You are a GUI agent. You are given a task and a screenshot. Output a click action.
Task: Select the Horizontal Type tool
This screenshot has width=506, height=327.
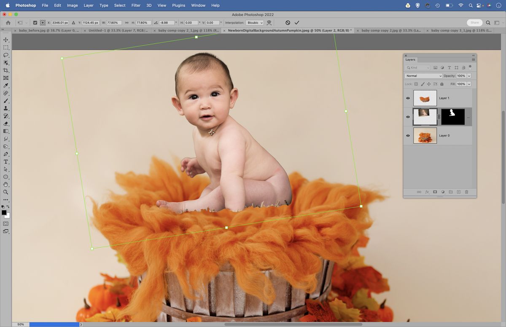pyautogui.click(x=6, y=162)
